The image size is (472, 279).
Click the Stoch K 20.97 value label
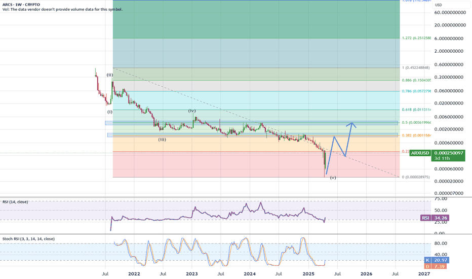click(x=436, y=260)
